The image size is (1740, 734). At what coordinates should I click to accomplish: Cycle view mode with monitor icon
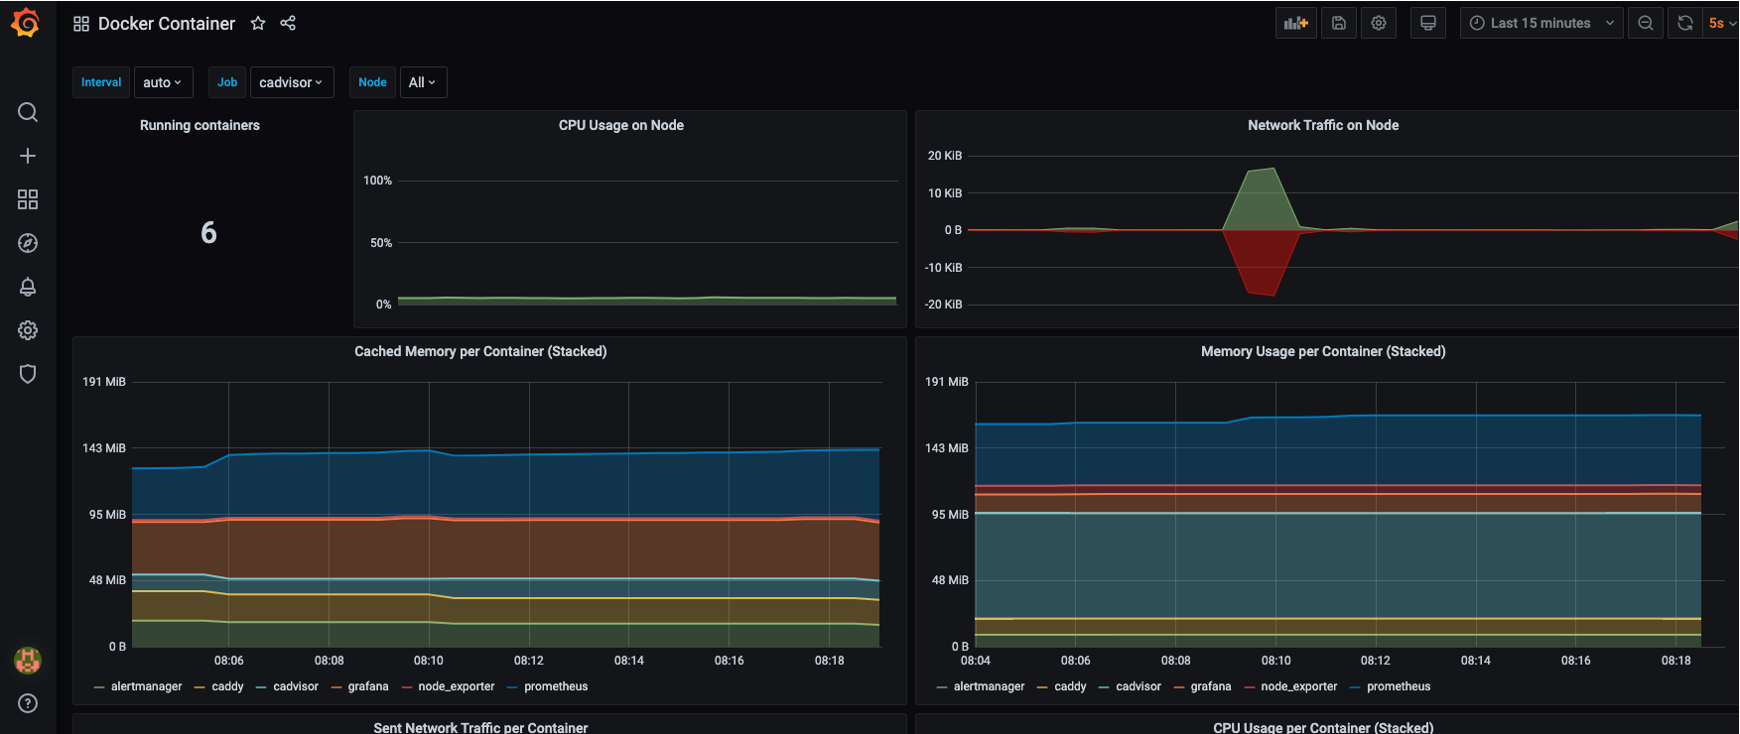(x=1428, y=23)
